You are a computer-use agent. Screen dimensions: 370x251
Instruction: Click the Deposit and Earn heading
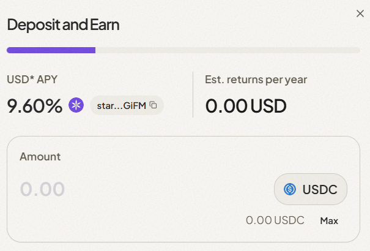click(x=63, y=25)
